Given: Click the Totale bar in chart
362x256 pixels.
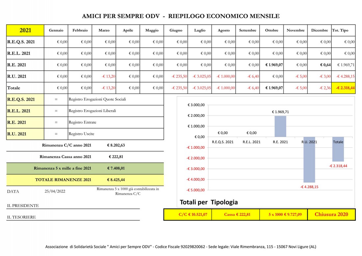Looking at the screenshot, I should point(338,149).
